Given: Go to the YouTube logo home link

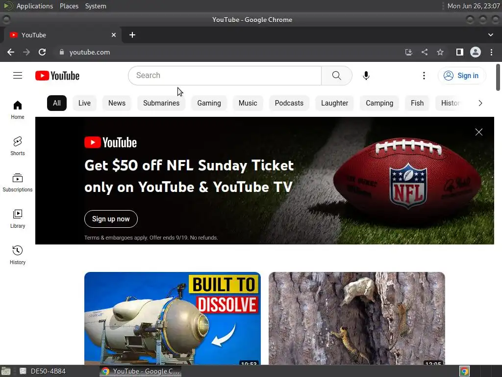Looking at the screenshot, I should pos(57,76).
